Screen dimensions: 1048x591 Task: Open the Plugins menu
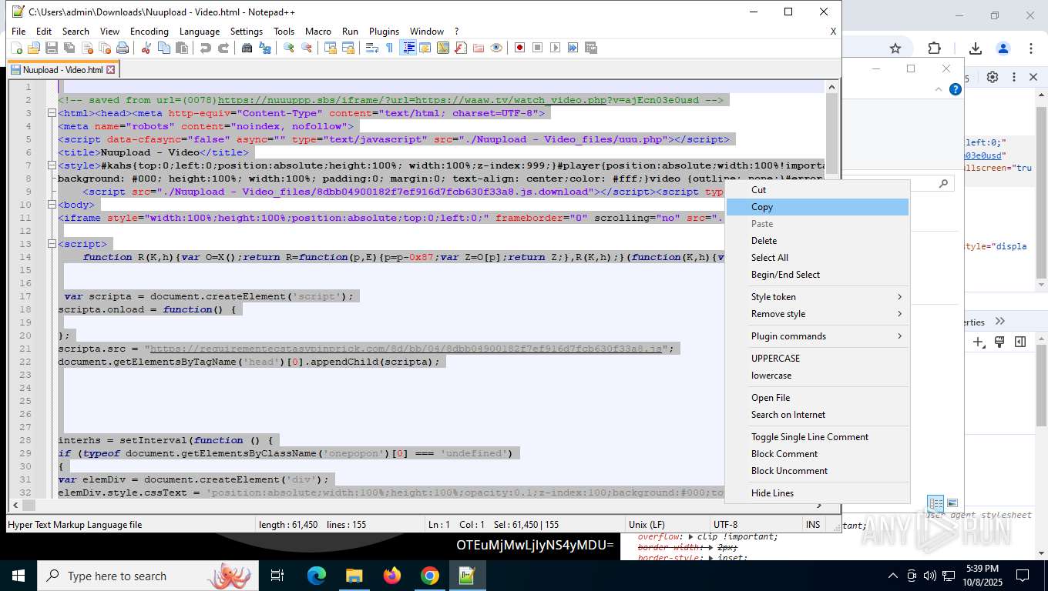pyautogui.click(x=384, y=32)
